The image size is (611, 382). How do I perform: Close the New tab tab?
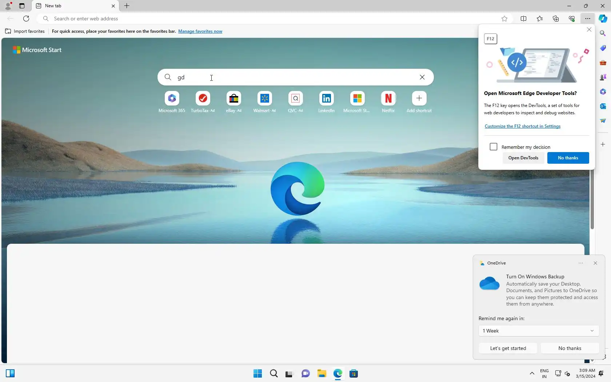click(x=113, y=6)
